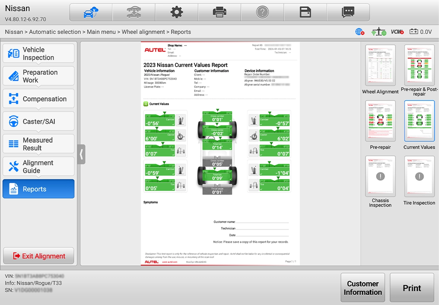Open settings gear in top toolbar
The width and height of the screenshot is (439, 305).
tap(177, 13)
